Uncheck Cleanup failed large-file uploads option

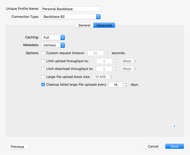(x=43, y=84)
